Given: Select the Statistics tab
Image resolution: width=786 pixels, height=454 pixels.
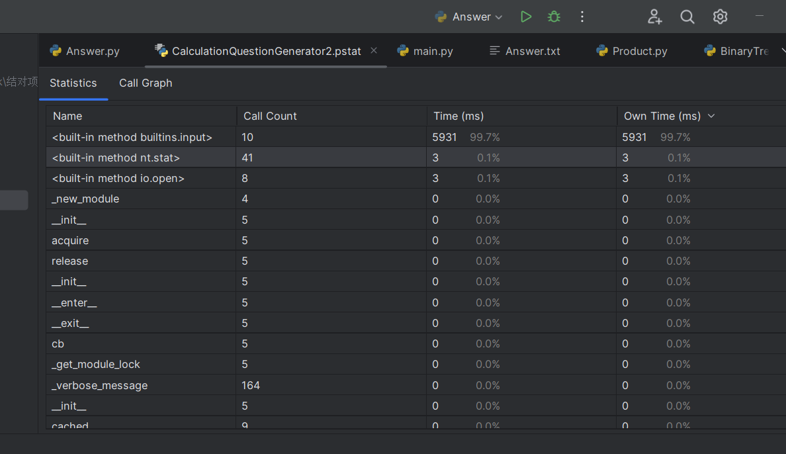Looking at the screenshot, I should (x=73, y=83).
